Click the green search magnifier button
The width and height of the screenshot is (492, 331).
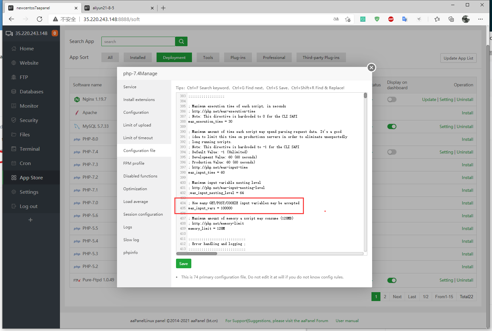click(x=181, y=41)
